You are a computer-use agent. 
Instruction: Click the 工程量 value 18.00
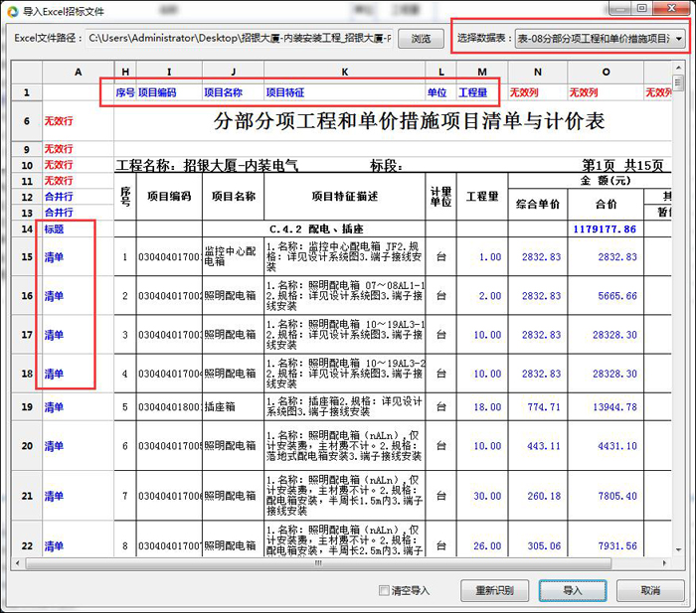487,407
